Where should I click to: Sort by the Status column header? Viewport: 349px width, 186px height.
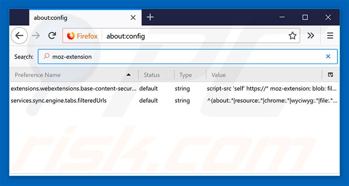156,75
